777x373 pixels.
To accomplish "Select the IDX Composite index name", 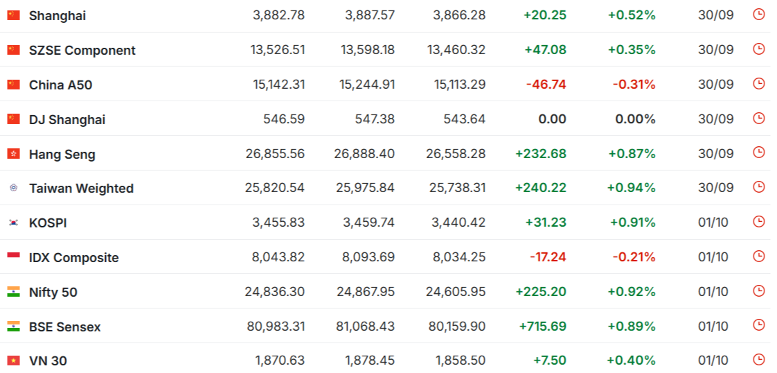I will tap(73, 257).
